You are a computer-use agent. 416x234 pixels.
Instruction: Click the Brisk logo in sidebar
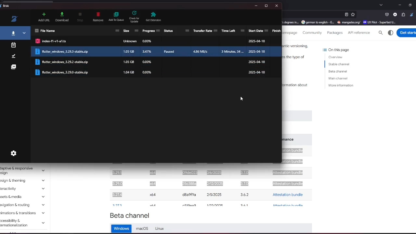(x=14, y=19)
